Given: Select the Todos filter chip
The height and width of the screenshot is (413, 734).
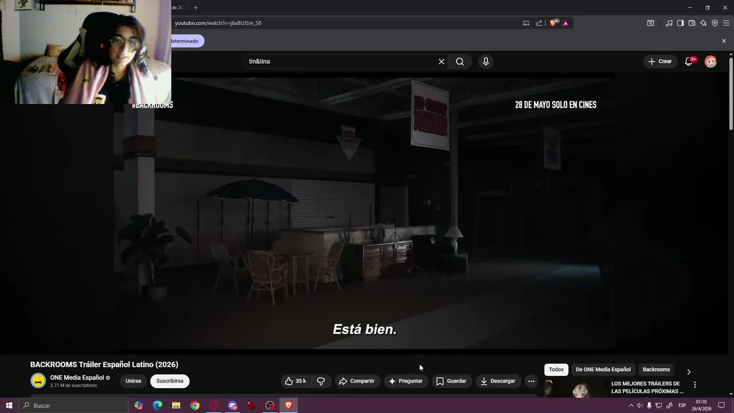Looking at the screenshot, I should coord(556,369).
